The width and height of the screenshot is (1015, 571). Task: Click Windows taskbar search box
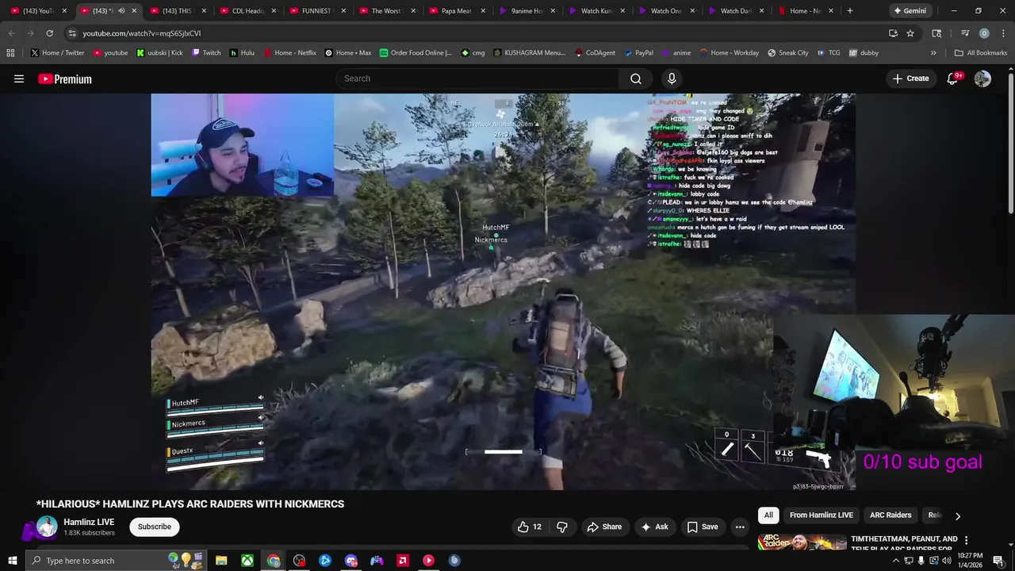(x=116, y=561)
